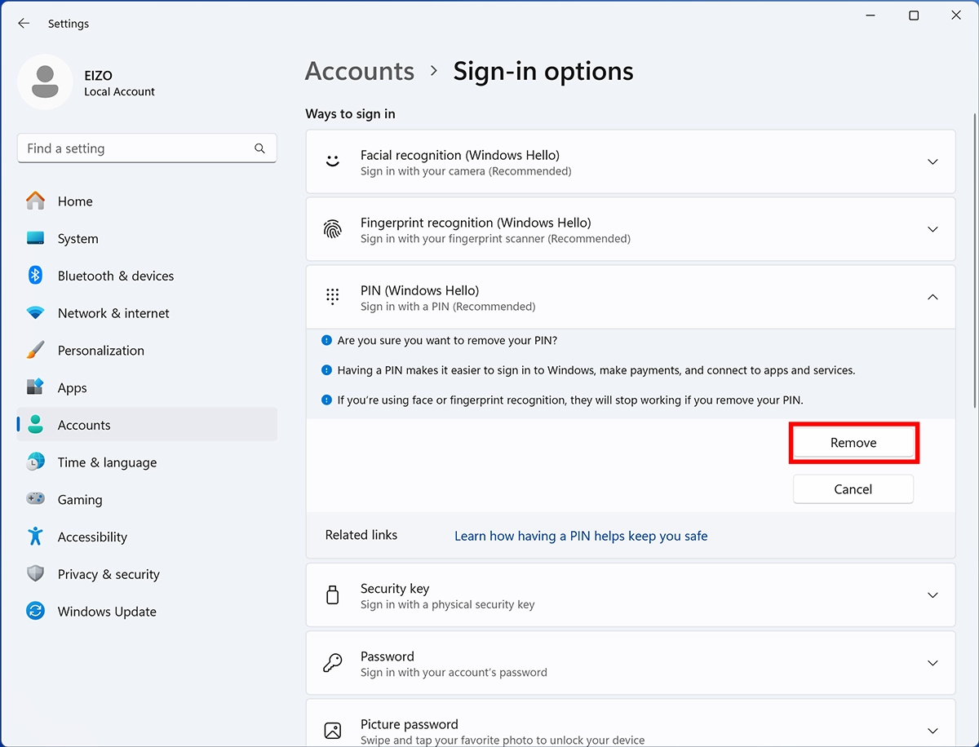979x747 pixels.
Task: Click the back arrow in Settings title bar
Action: pyautogui.click(x=24, y=24)
